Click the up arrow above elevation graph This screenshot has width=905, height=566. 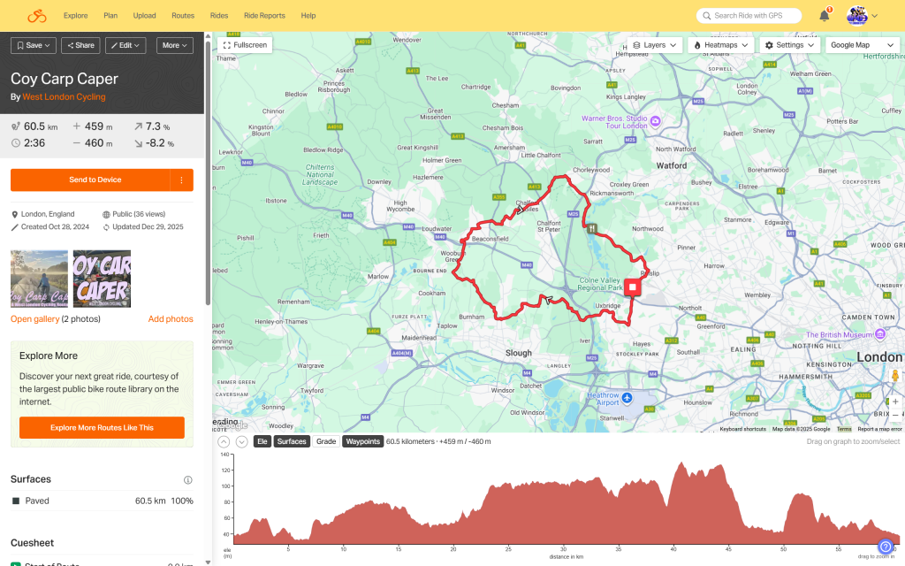pyautogui.click(x=224, y=441)
